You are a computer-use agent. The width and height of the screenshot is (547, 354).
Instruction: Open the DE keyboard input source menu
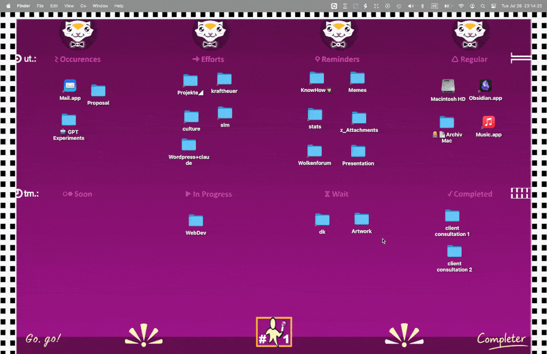pyautogui.click(x=434, y=6)
